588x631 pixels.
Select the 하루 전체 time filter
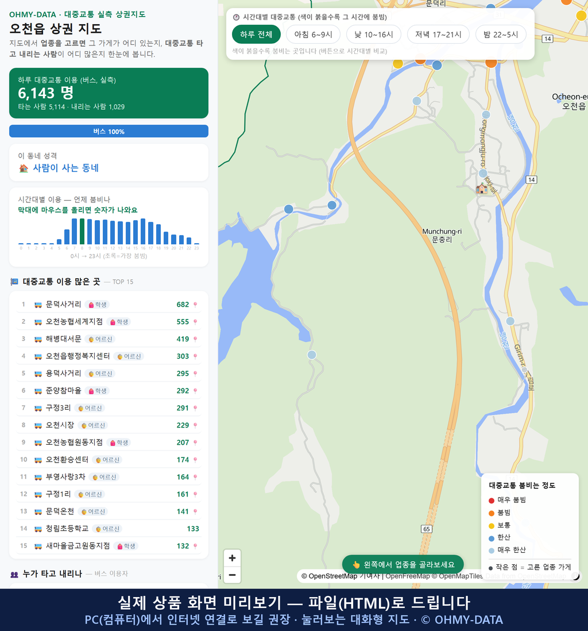click(256, 34)
